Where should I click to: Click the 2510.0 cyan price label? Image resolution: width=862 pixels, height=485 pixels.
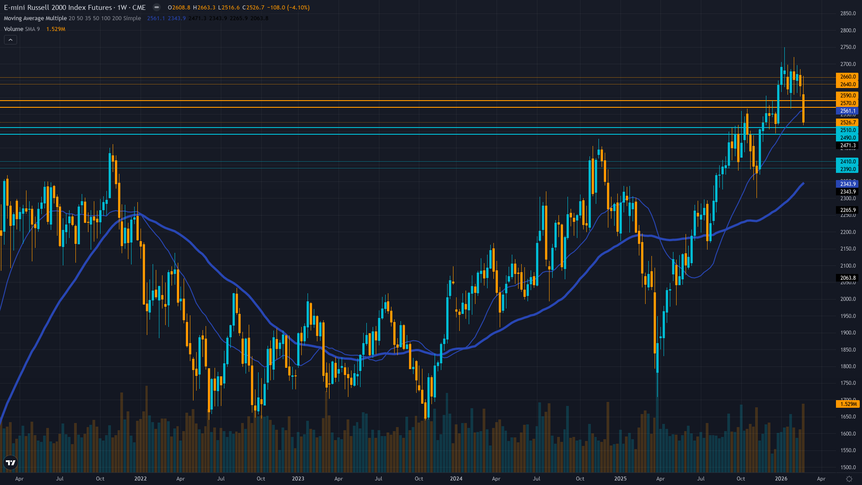tap(848, 130)
